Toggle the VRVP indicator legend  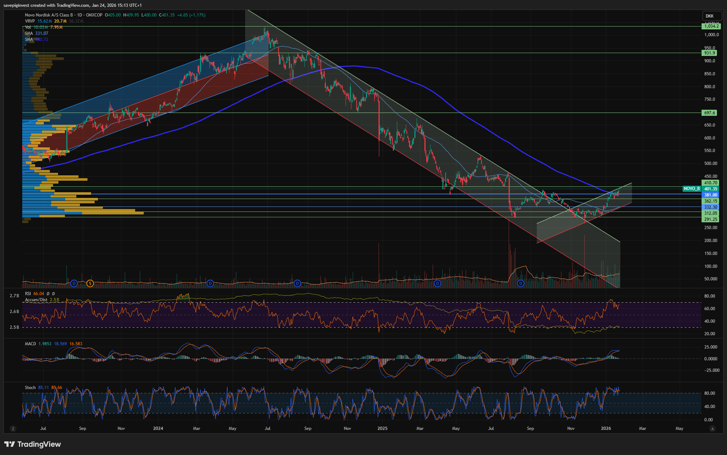(x=30, y=21)
